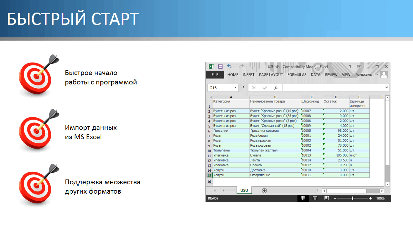Switch to Page Break Preview in status bar
The image size is (413, 232).
327,198
